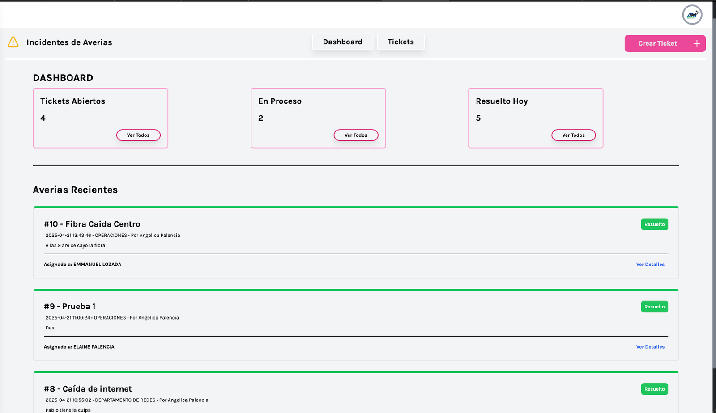Click Ver Todos under Resuelto Hoy
The image size is (716, 413).
click(x=574, y=135)
